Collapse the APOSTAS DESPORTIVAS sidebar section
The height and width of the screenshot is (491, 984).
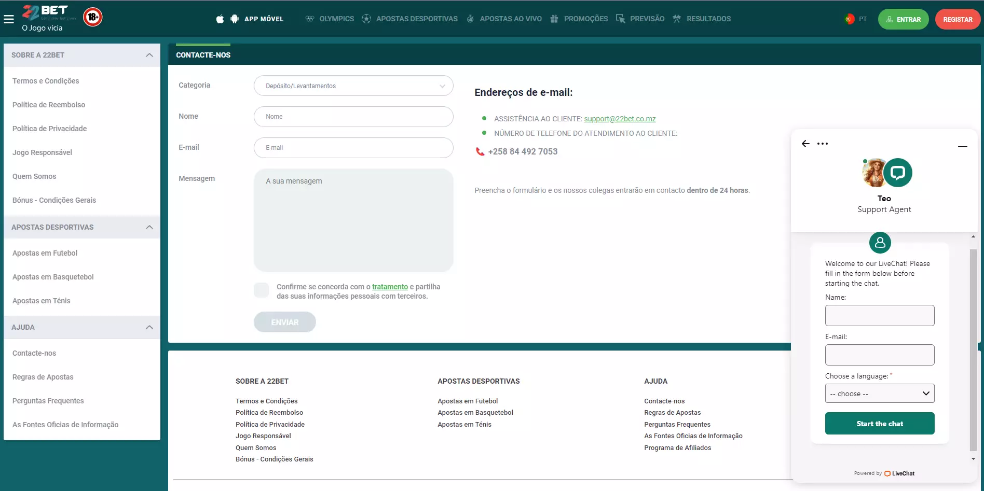point(149,227)
